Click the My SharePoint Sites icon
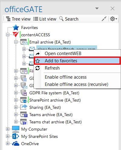Screen dimensions: 121x150 tap(16, 136)
